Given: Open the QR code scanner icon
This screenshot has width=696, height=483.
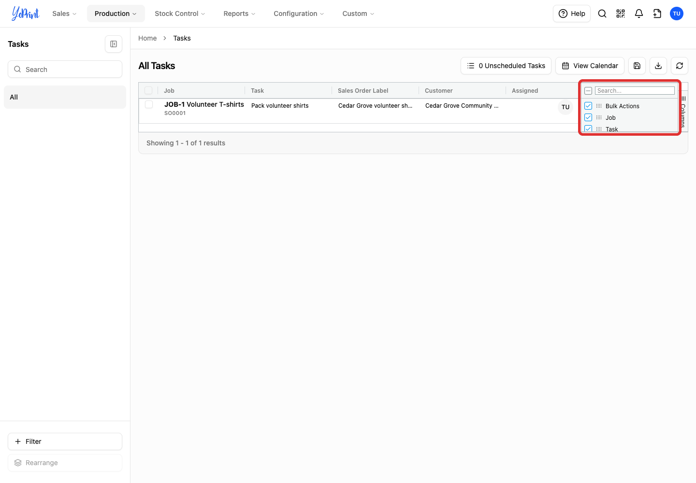Looking at the screenshot, I should (621, 14).
